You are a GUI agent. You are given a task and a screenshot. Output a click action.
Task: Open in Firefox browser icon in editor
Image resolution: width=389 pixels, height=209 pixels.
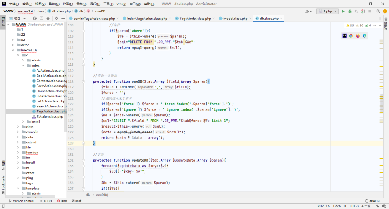click(358, 36)
